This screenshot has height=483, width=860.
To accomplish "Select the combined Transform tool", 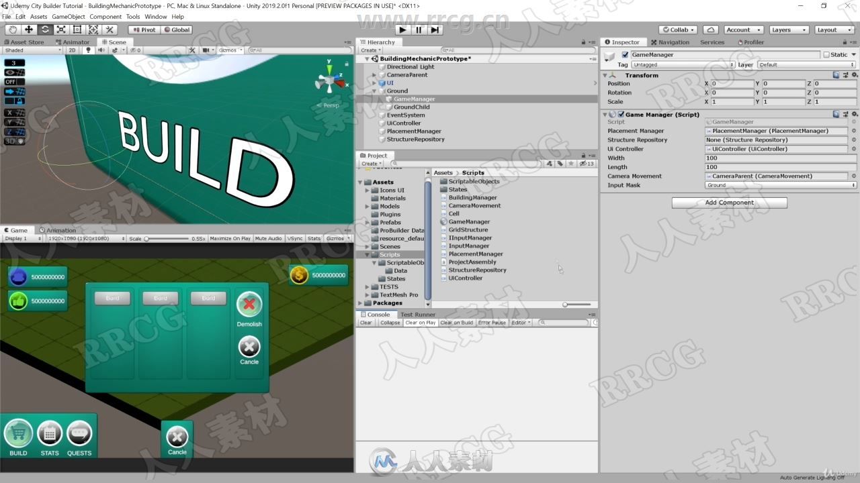I will (93, 30).
